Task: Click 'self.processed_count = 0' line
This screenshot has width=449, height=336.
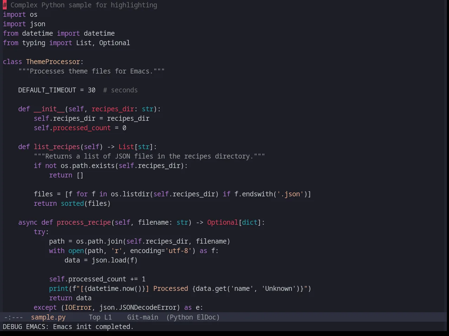Action: coord(80,128)
